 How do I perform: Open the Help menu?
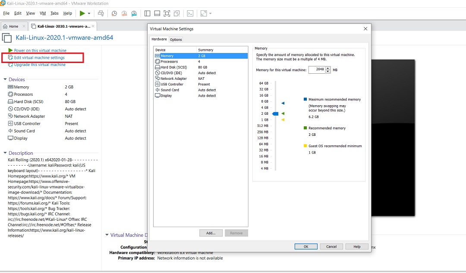[x=67, y=13]
